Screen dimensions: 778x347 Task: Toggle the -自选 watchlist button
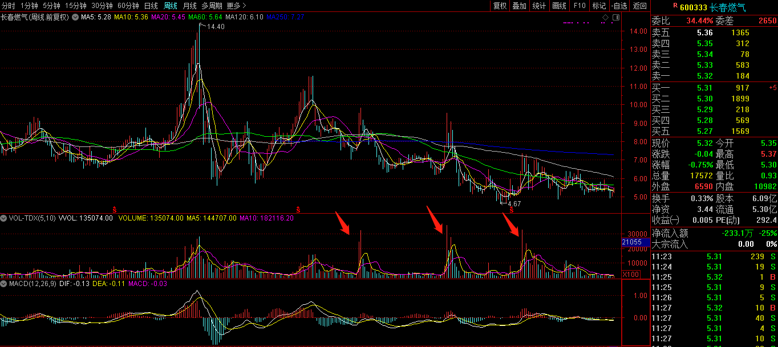click(619, 6)
